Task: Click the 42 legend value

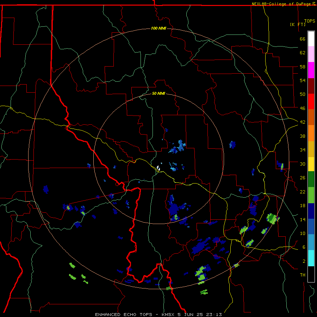Action: 303,122
